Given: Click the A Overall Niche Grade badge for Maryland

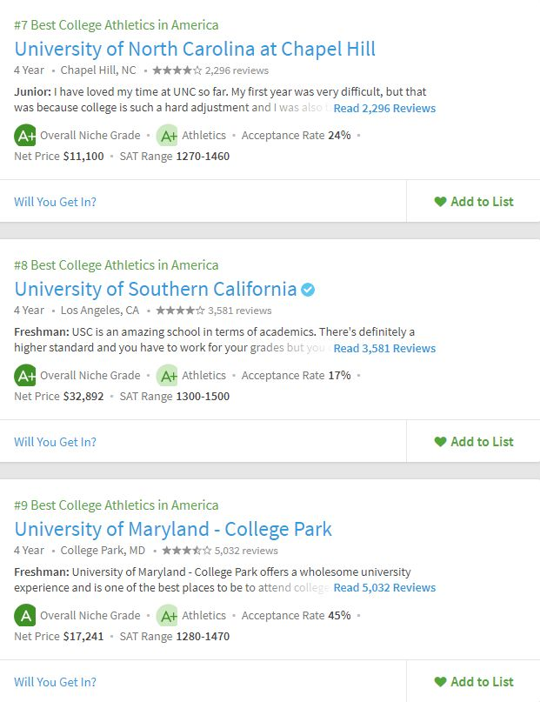Looking at the screenshot, I should pos(25,615).
